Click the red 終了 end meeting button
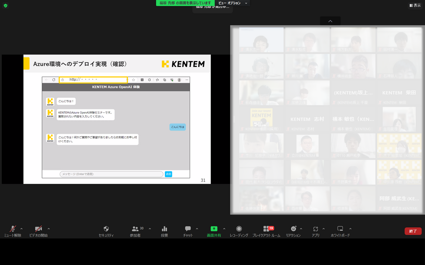The width and height of the screenshot is (425, 265). pos(413,231)
